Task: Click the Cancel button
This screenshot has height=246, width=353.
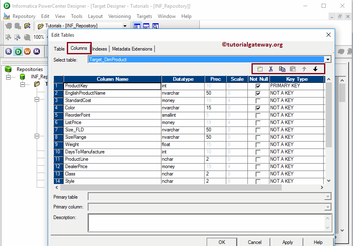Action: (x=254, y=242)
